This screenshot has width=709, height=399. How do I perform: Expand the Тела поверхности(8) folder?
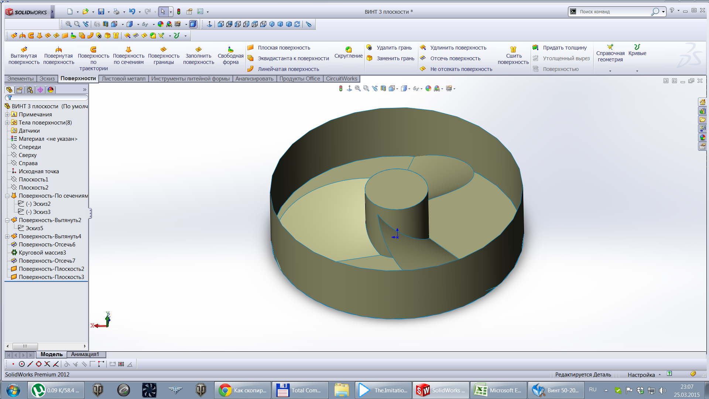pos(7,123)
